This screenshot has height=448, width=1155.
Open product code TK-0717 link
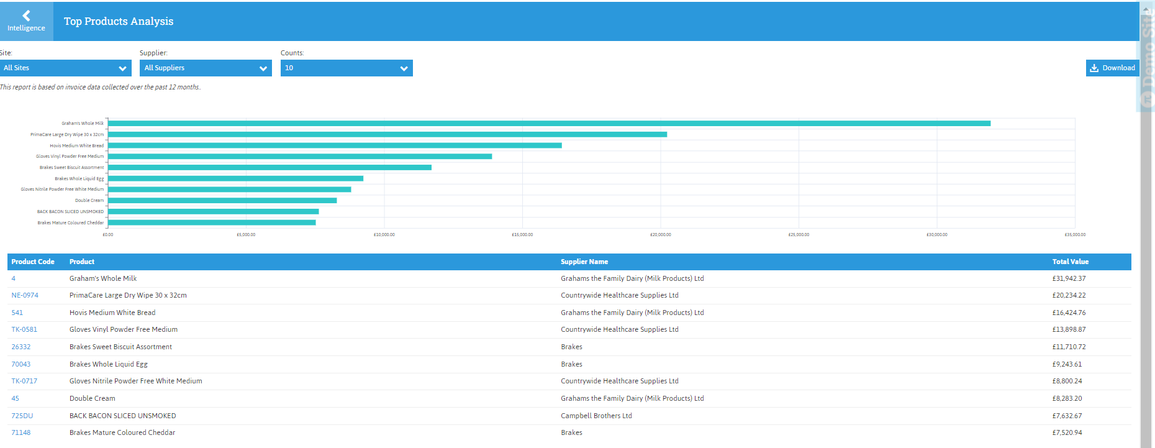[24, 381]
